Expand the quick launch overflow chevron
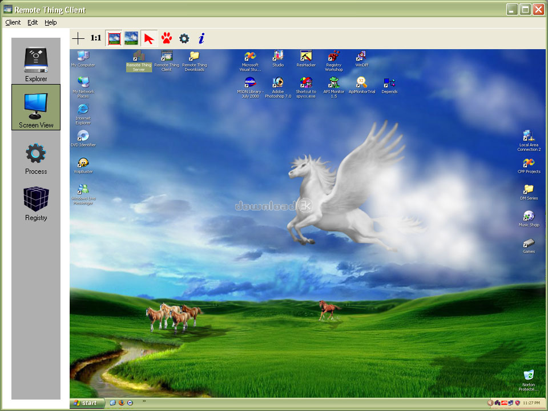The width and height of the screenshot is (548, 411). click(x=144, y=401)
